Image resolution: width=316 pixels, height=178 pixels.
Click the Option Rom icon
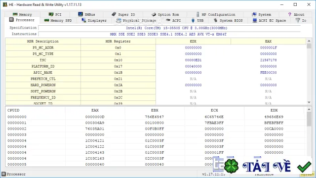pos(154,14)
